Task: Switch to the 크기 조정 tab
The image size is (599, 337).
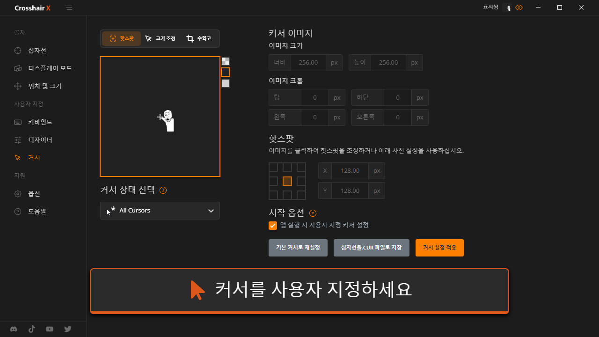Action: click(161, 38)
